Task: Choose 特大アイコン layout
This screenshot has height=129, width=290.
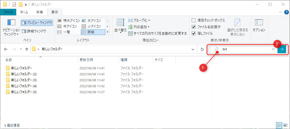Action: [69, 20]
